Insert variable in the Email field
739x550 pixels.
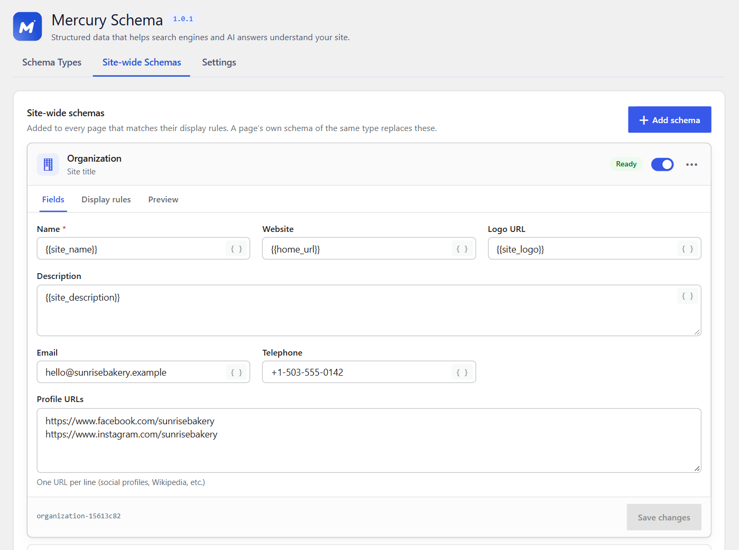pos(236,372)
